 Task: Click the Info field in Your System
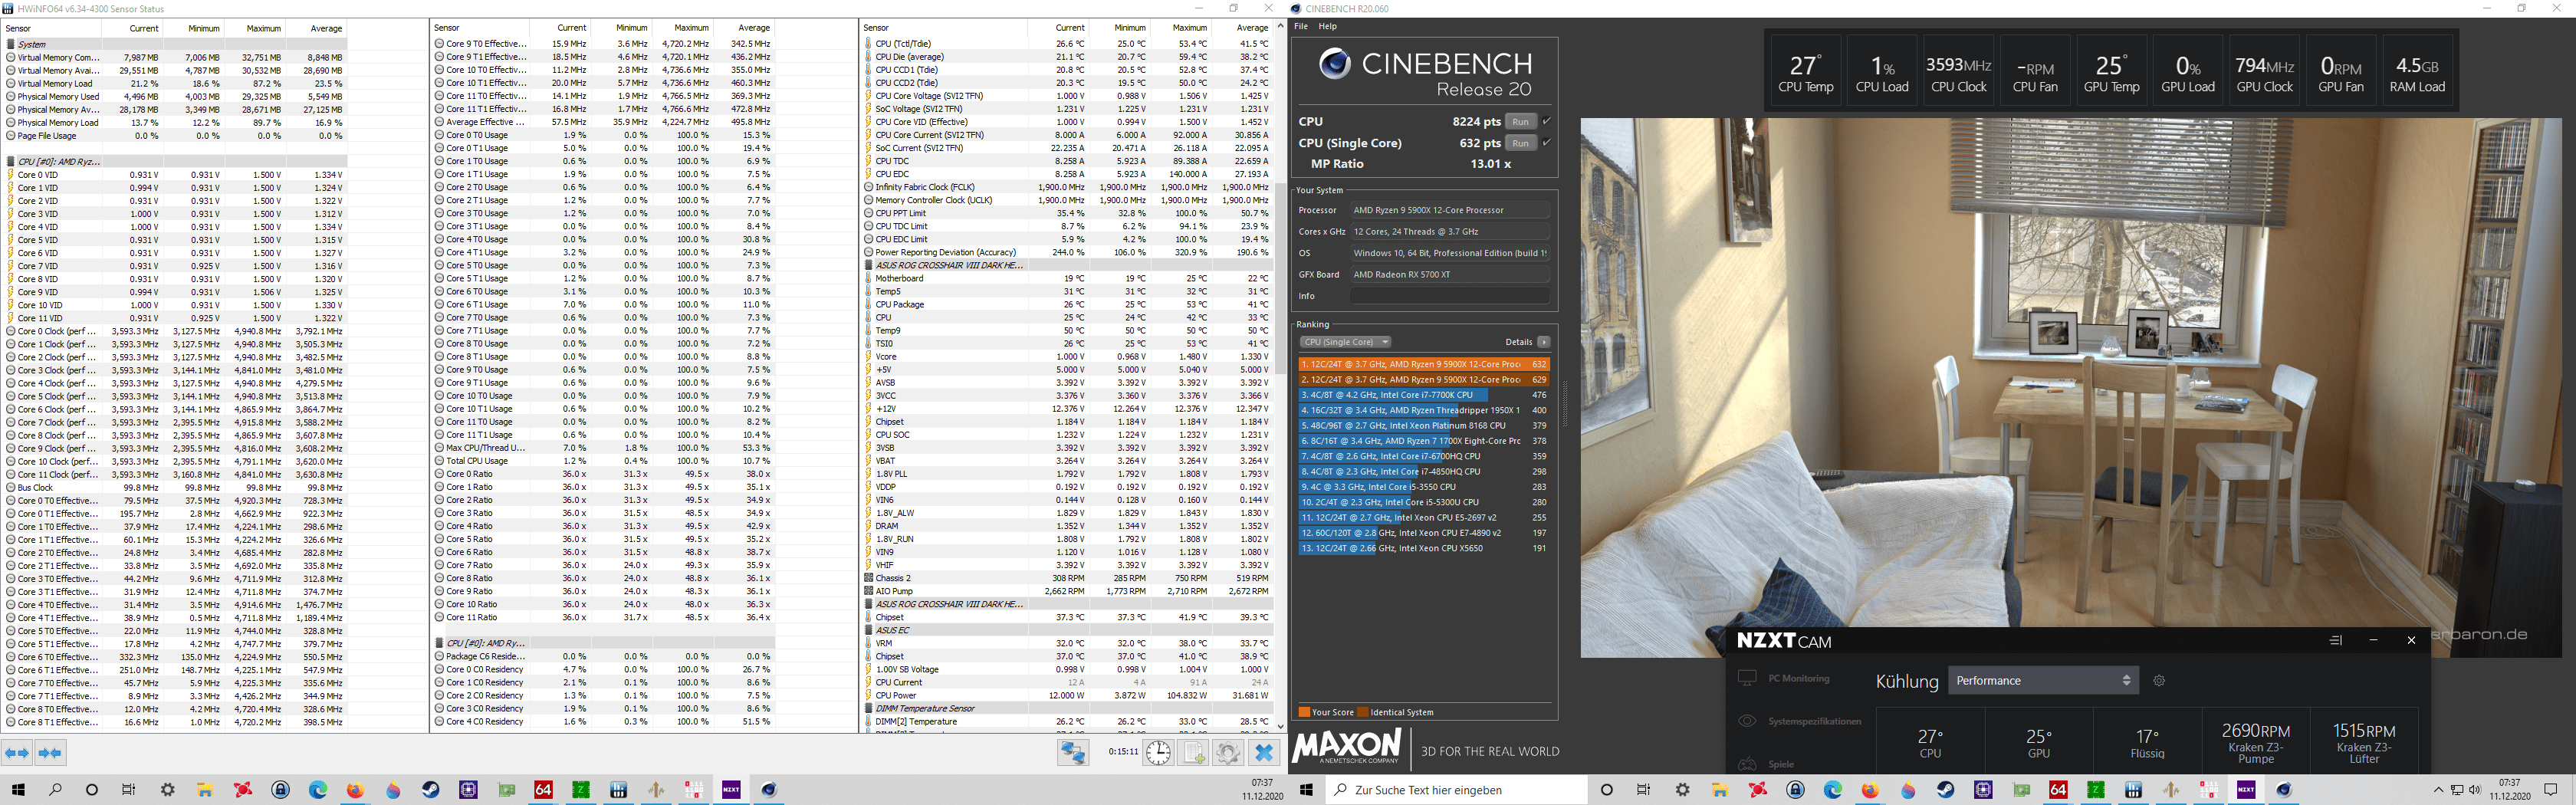pos(1449,296)
